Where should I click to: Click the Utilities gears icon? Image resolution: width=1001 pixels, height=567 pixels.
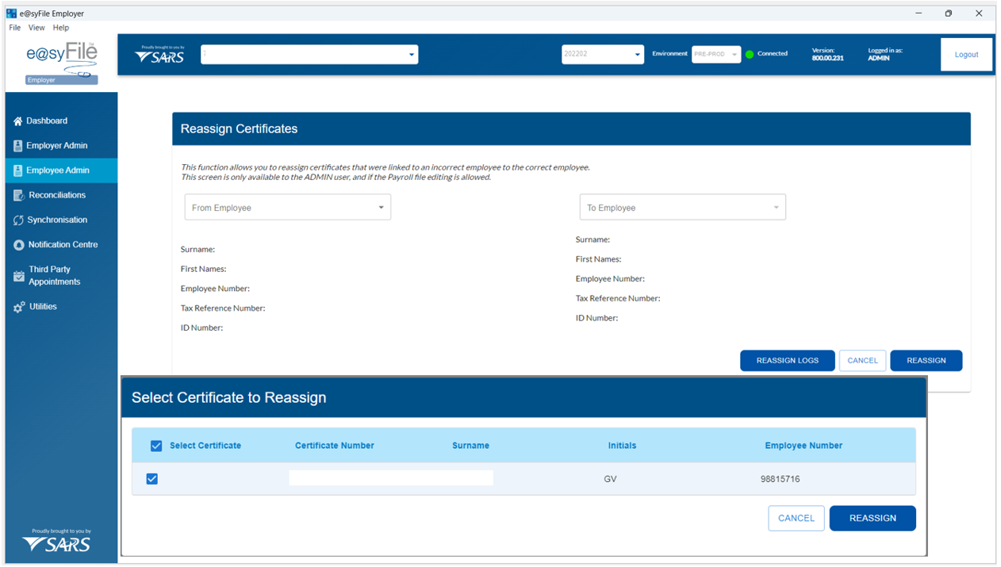[x=19, y=307]
